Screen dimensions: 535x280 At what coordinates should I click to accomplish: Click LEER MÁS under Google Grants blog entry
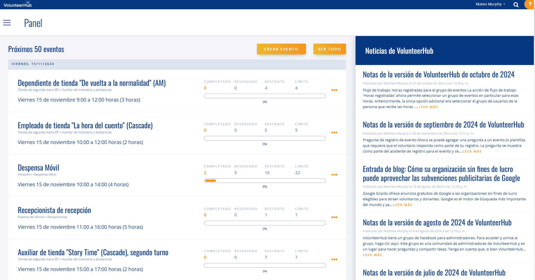click(403, 205)
